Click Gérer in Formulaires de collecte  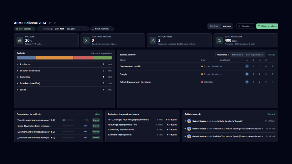(98, 114)
